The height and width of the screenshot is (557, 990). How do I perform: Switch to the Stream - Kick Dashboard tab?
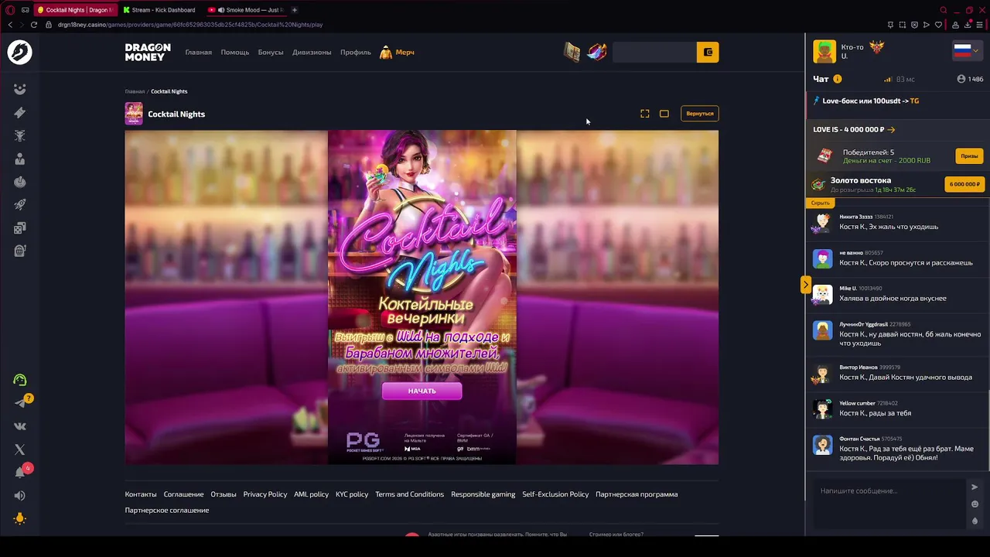pos(159,10)
